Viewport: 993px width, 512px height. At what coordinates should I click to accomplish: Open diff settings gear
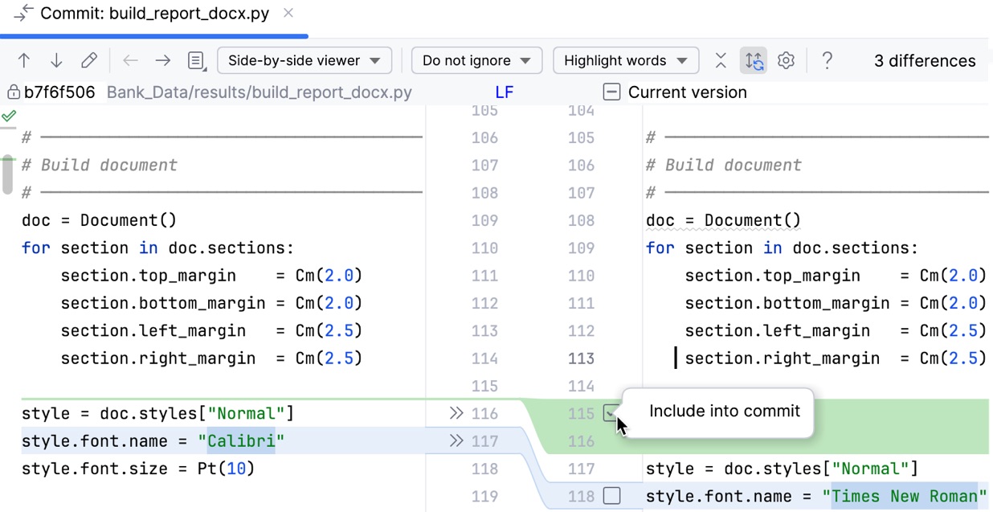click(787, 60)
